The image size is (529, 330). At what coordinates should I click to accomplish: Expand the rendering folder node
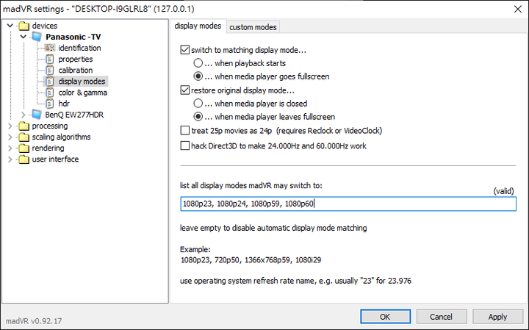pyautogui.click(x=10, y=148)
